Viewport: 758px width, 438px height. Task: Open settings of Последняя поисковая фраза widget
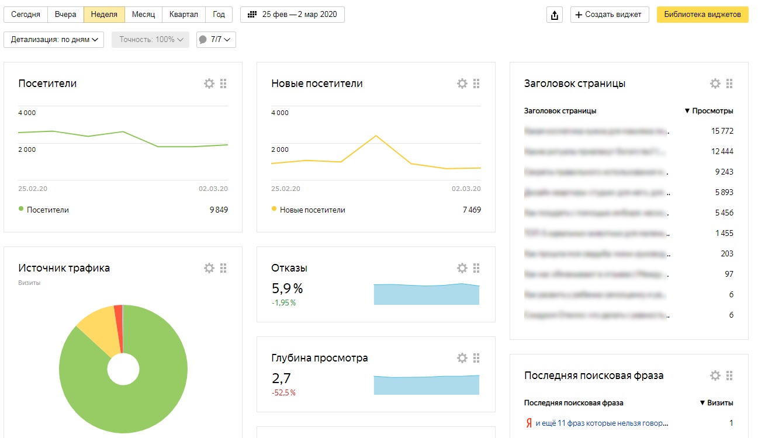(715, 376)
